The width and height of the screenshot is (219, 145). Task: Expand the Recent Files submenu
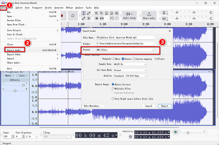(31, 20)
